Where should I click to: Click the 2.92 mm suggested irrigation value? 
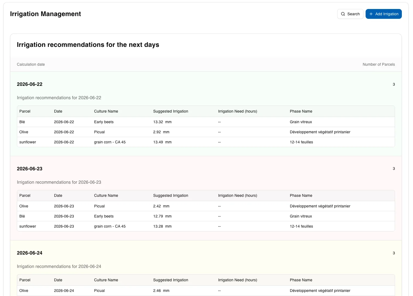161,132
